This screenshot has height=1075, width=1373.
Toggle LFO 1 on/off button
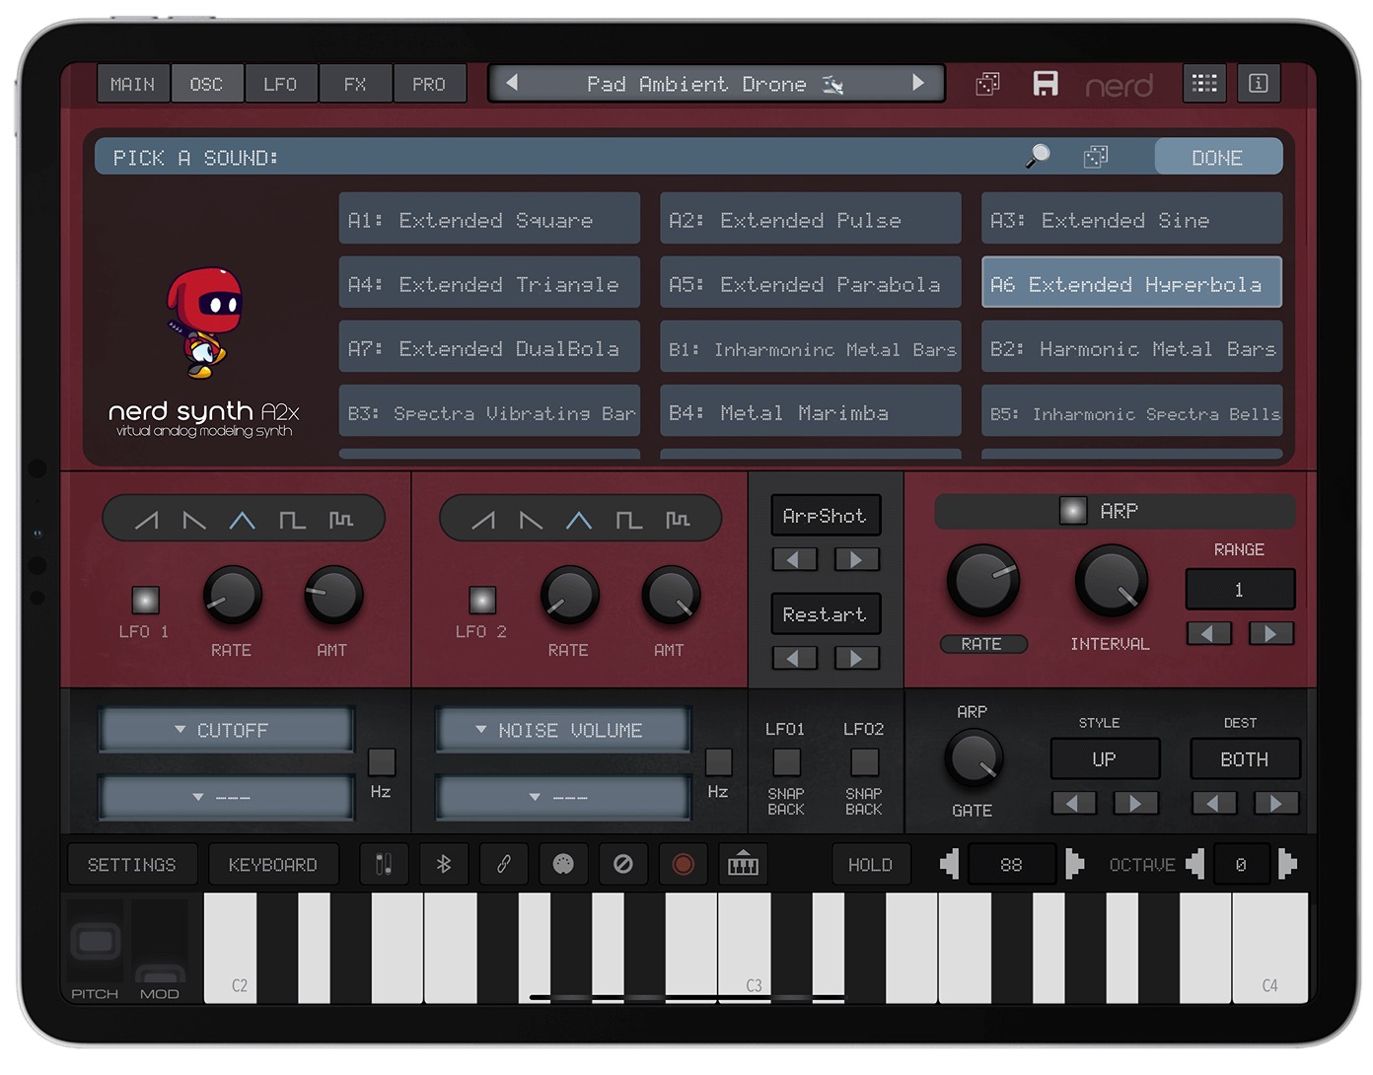[146, 600]
